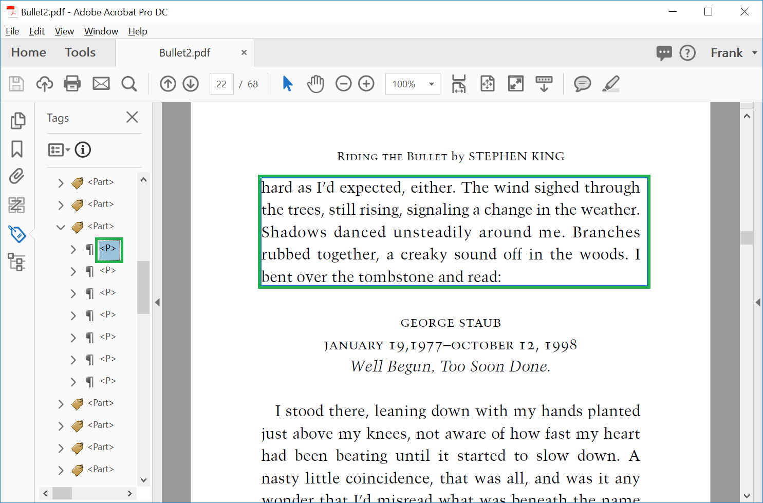Choose the Selection arrow tool
This screenshot has height=503, width=763.
pos(288,84)
